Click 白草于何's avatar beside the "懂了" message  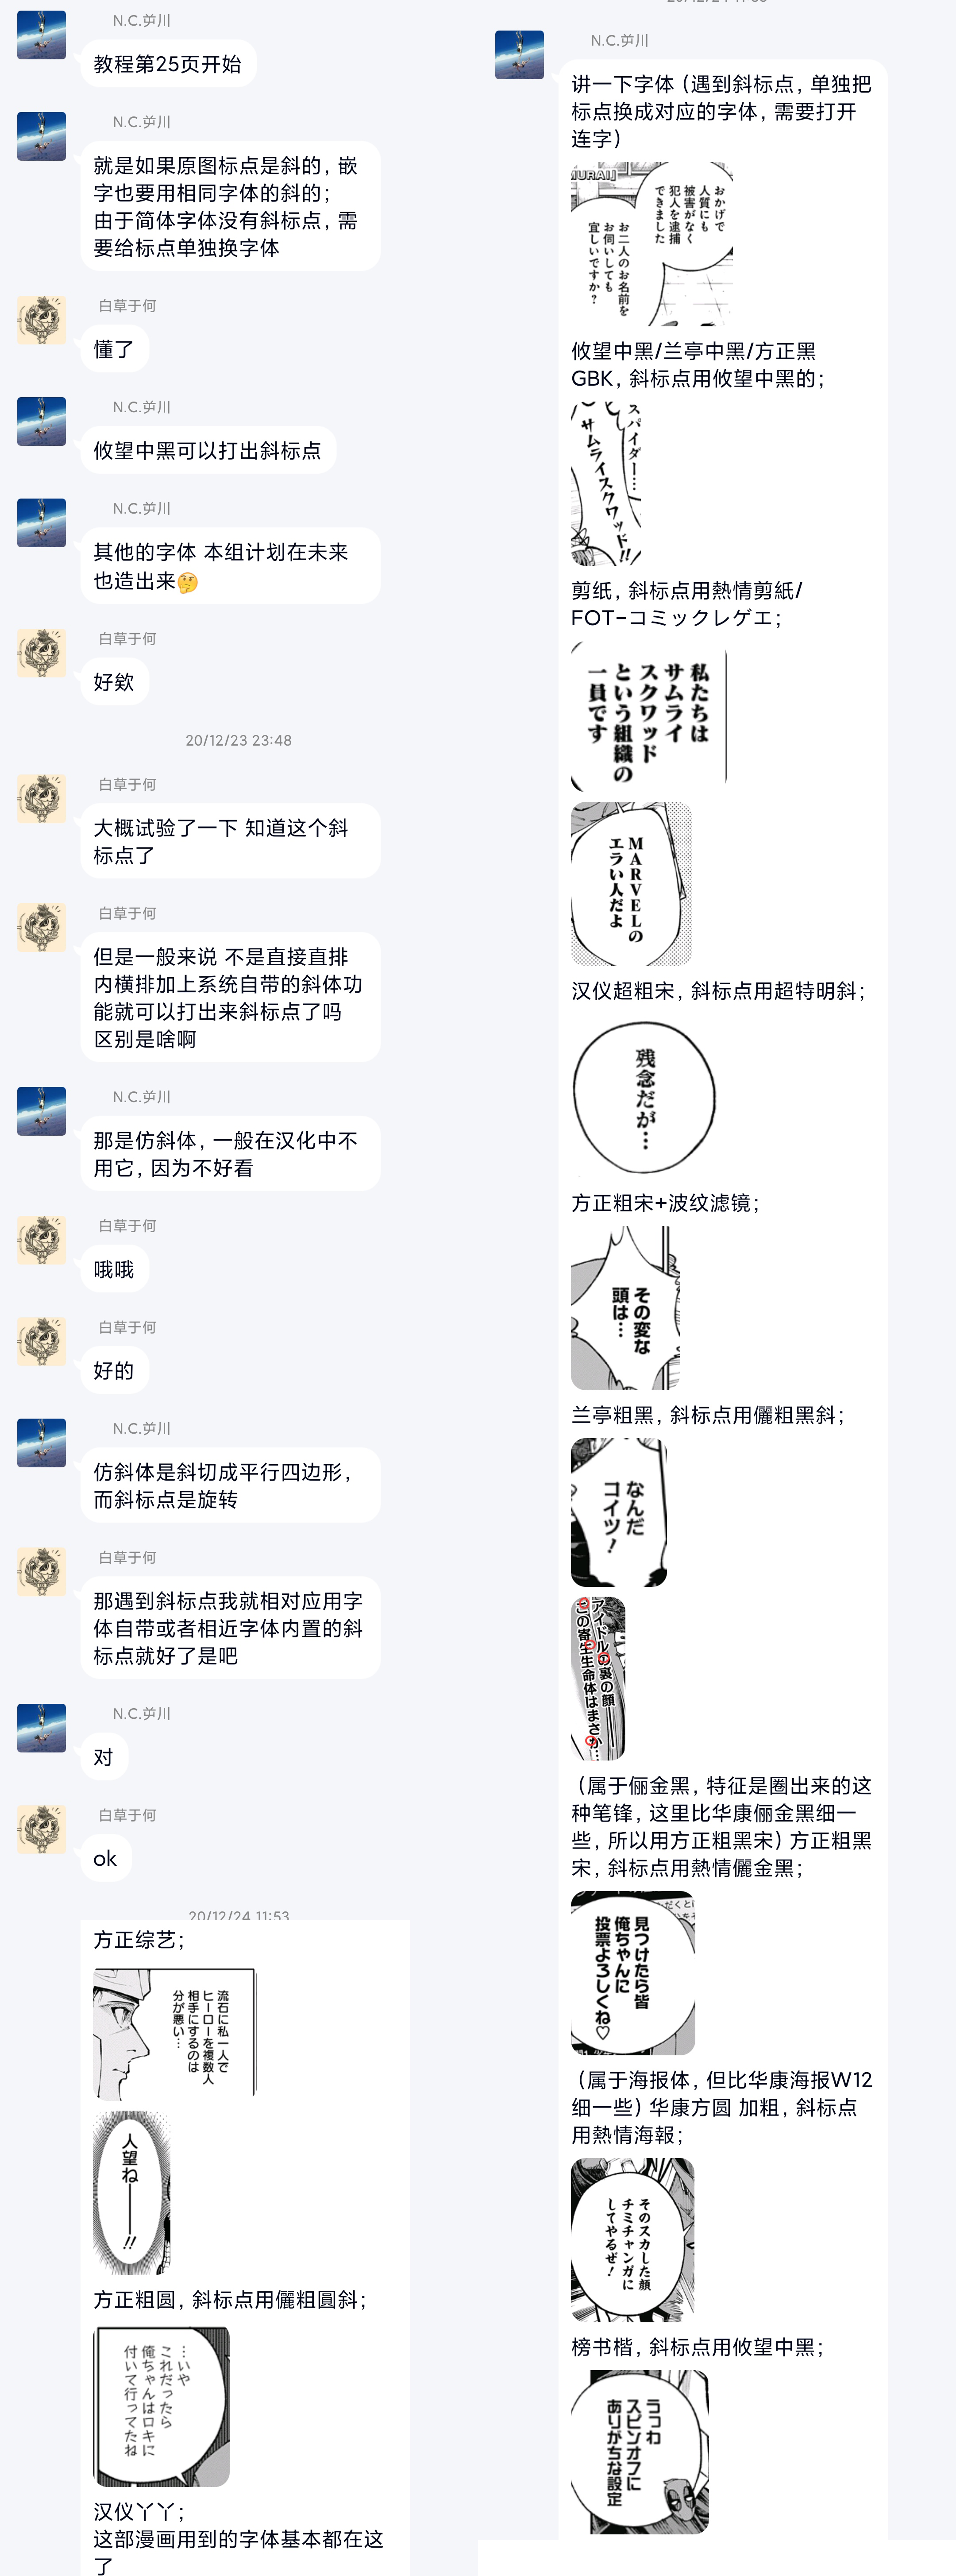(x=41, y=320)
